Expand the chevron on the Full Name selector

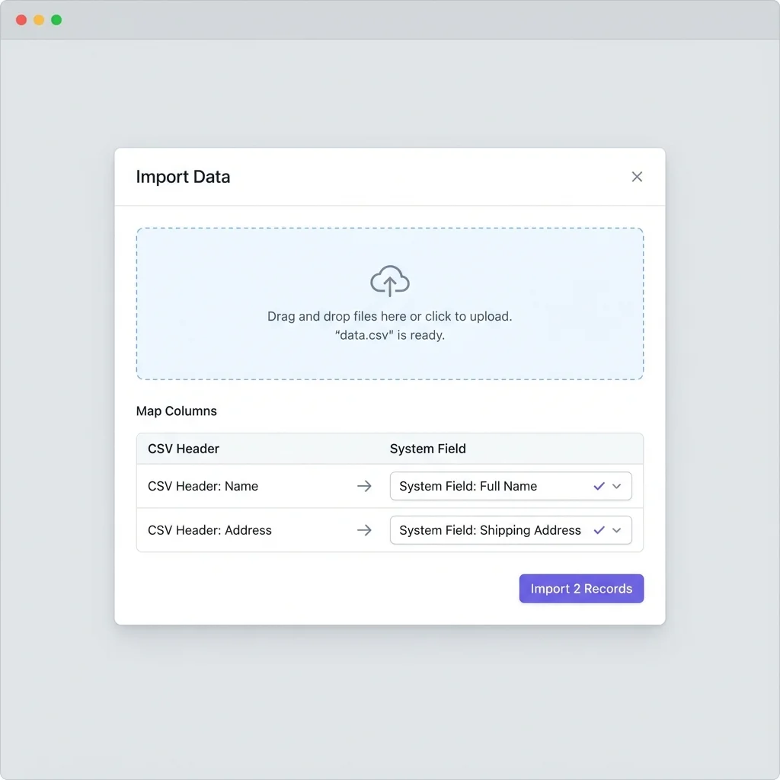(617, 486)
